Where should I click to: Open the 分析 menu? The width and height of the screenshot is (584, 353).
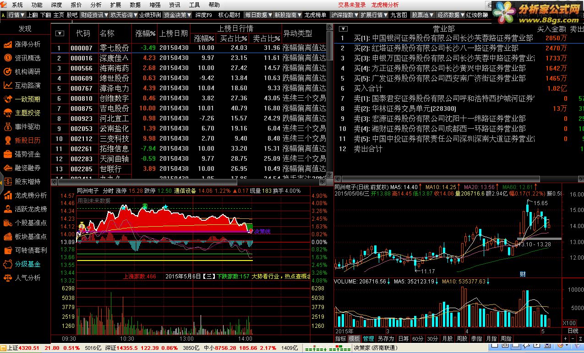[x=96, y=5]
